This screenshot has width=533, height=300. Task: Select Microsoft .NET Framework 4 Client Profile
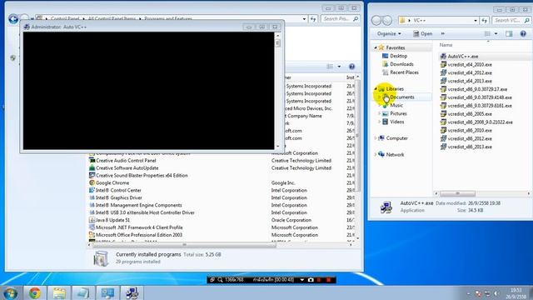pyautogui.click(x=136, y=227)
